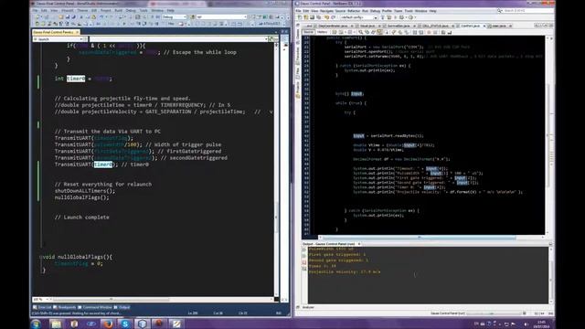Open Navigate menu in NetBeans window
Screen dimensions: 585x329
pyautogui.click(x=327, y=11)
